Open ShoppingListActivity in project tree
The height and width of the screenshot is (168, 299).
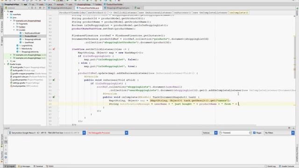(30, 52)
